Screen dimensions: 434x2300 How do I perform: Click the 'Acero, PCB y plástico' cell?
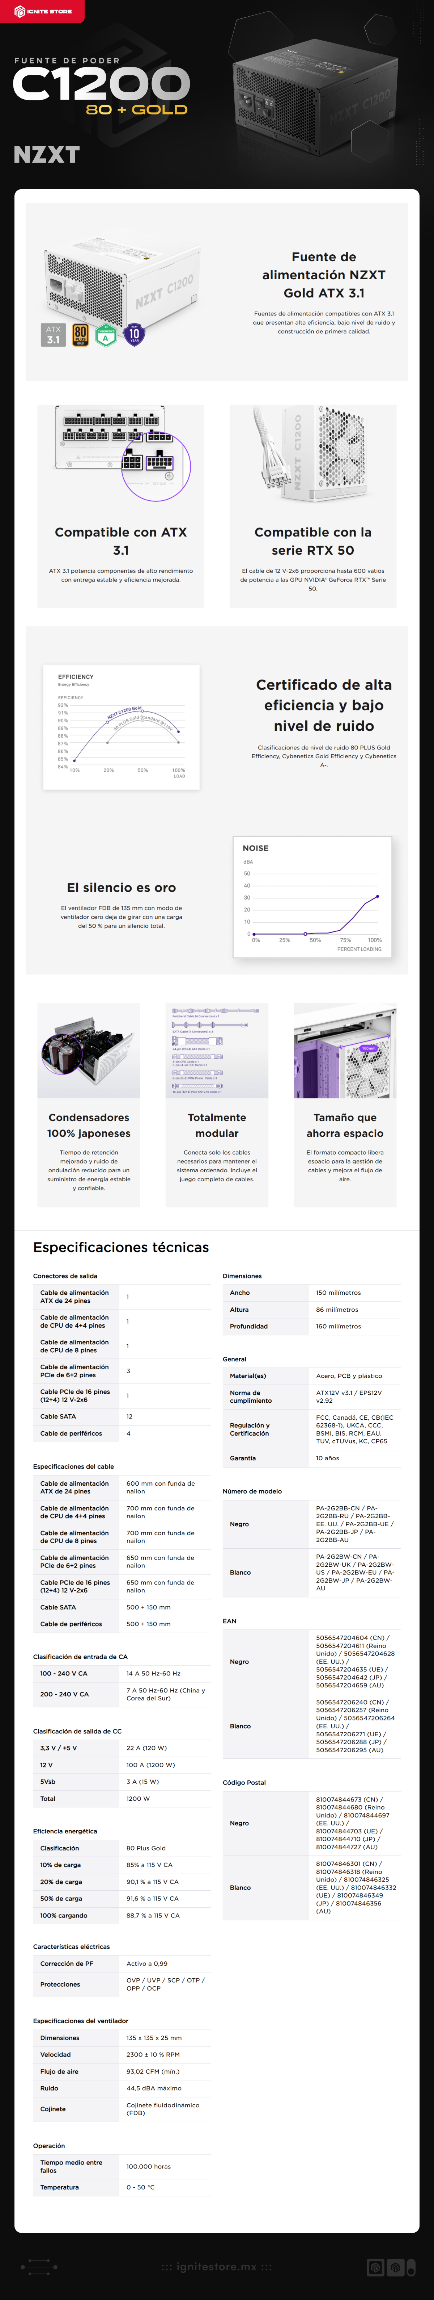point(348,1376)
